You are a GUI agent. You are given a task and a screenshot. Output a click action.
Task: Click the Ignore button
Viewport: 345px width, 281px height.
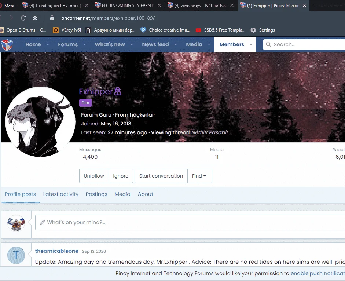click(121, 176)
